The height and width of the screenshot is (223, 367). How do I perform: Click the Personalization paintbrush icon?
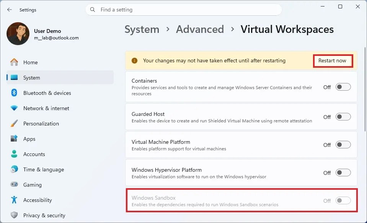[x=14, y=123]
